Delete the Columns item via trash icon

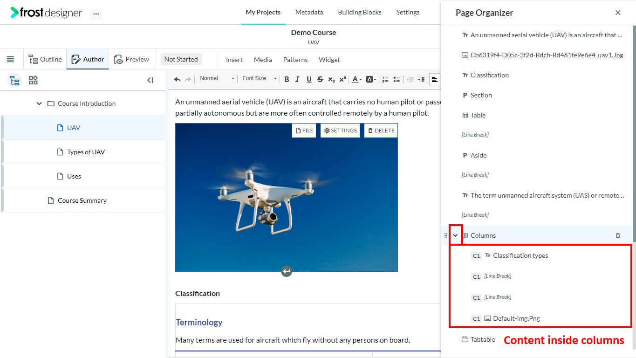tap(618, 235)
